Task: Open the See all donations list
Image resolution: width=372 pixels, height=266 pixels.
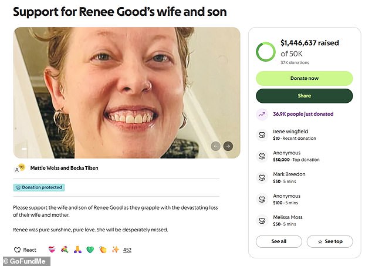Action: (279, 241)
